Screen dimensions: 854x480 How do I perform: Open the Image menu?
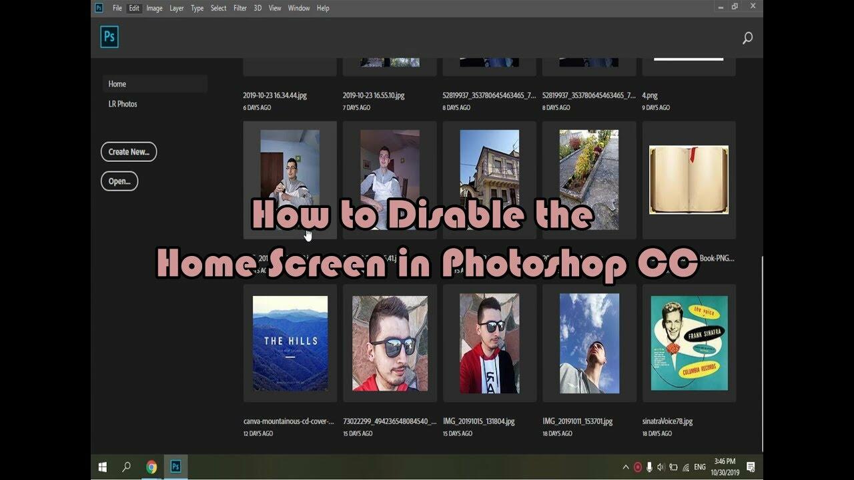click(x=154, y=8)
